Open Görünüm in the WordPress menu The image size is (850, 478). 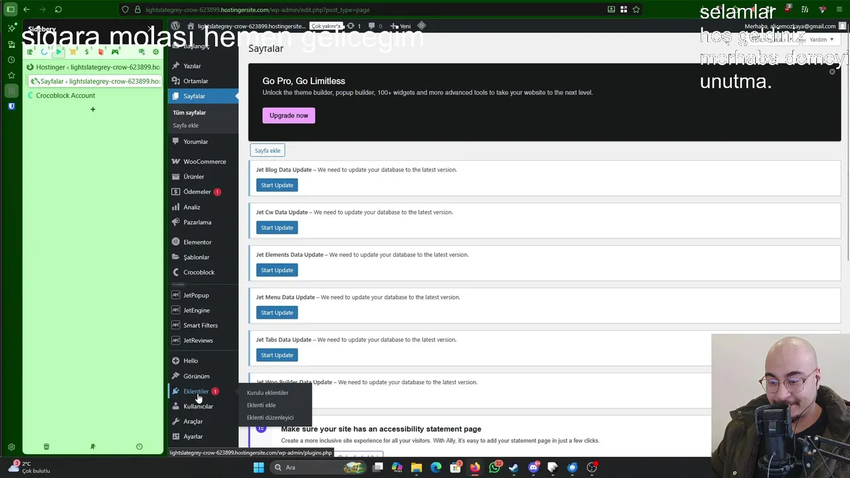203,376
